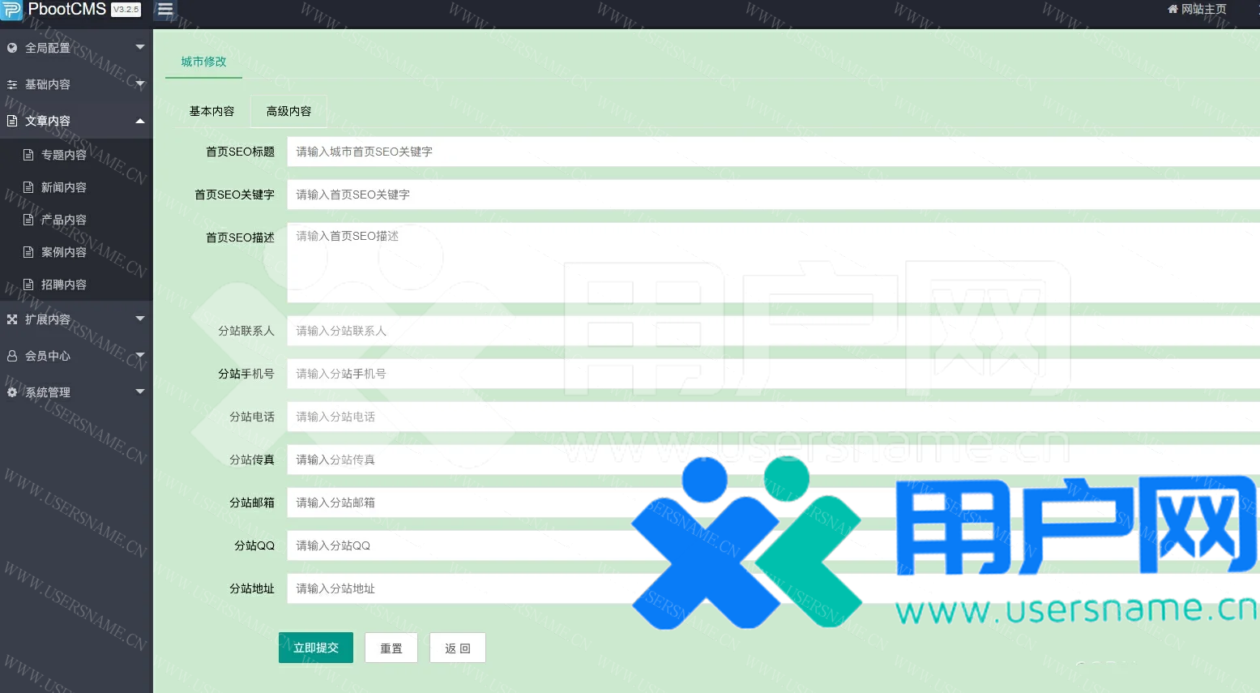The height and width of the screenshot is (693, 1260).
Task: Expand the 全局配置 dropdown arrow
Action: pos(139,48)
